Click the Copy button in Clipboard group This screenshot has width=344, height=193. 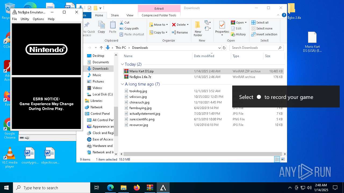tap(101, 27)
